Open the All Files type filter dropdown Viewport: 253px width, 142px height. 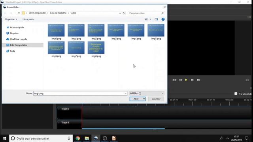(147, 93)
